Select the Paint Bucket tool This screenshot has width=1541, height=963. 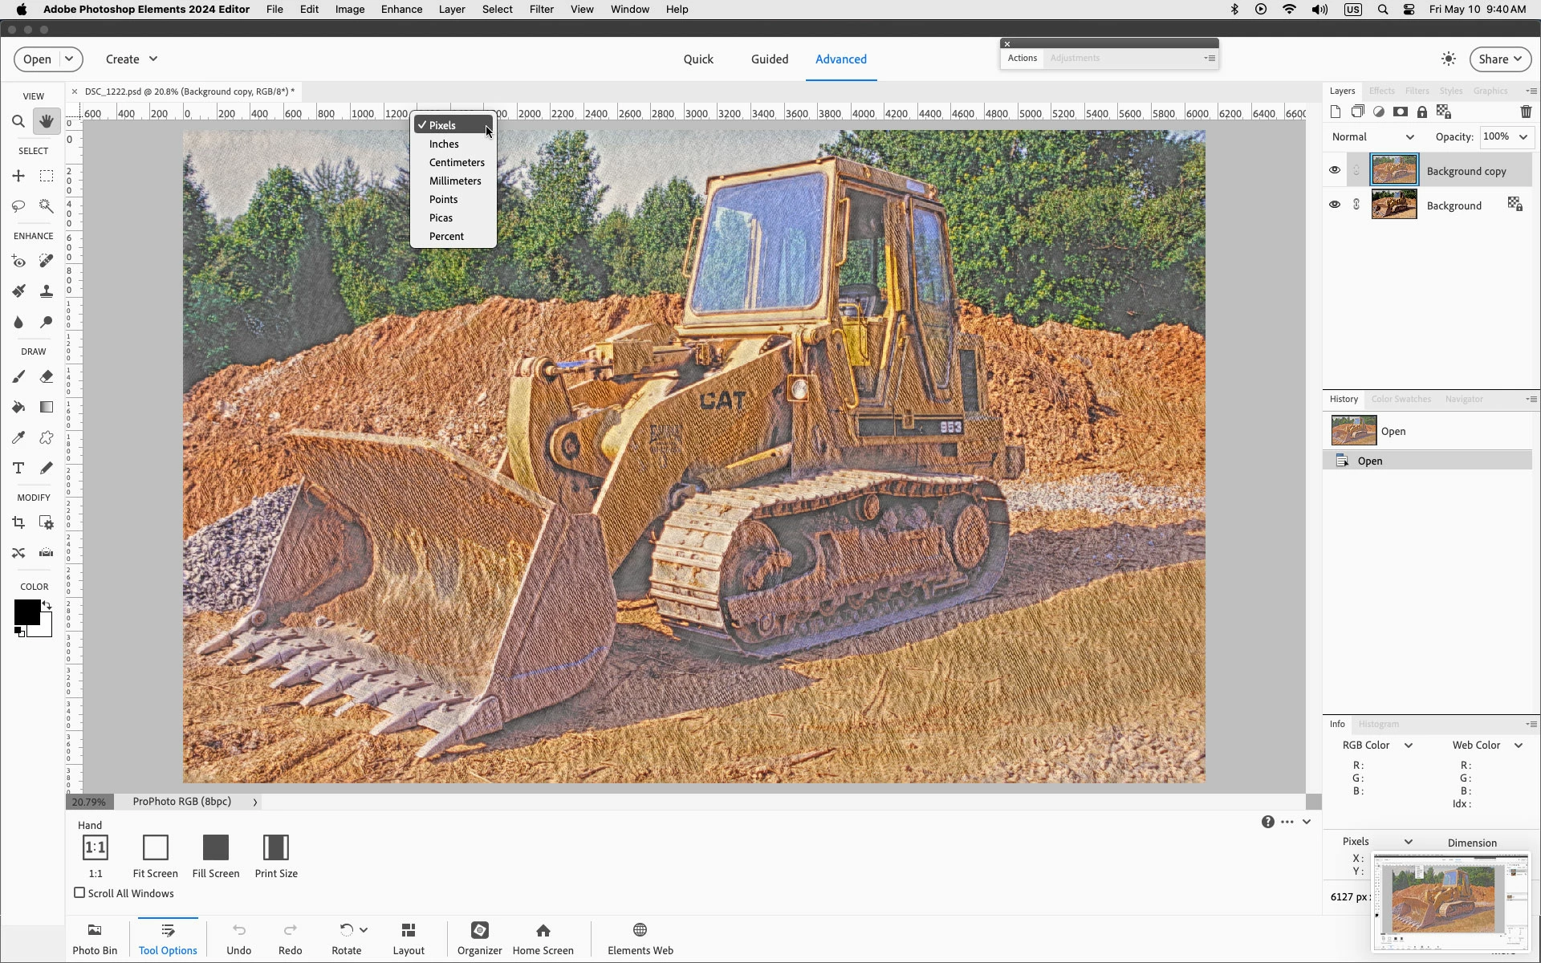click(18, 407)
